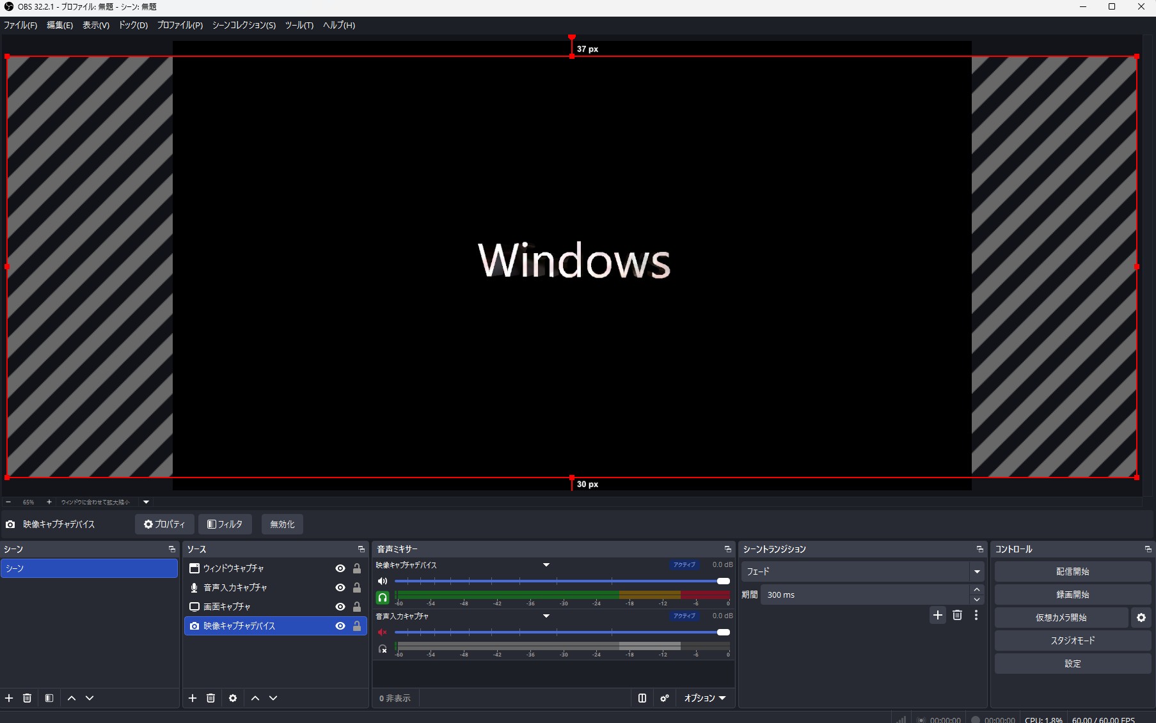Move source down in the Sources list
1156x723 pixels.
tap(273, 698)
